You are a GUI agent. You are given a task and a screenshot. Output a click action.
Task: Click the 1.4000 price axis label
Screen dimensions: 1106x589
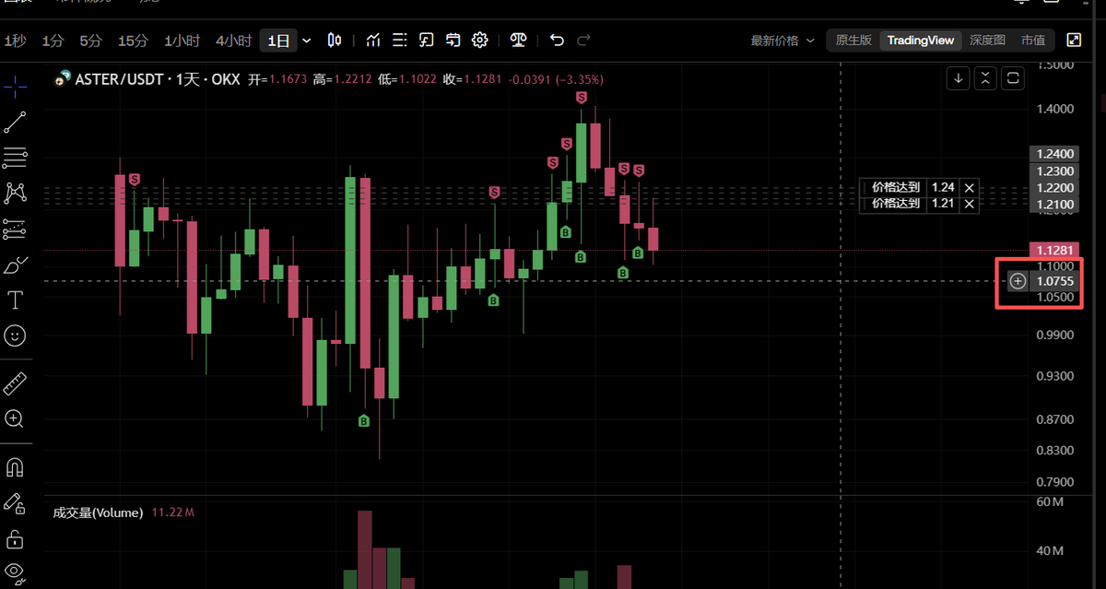(x=1054, y=109)
